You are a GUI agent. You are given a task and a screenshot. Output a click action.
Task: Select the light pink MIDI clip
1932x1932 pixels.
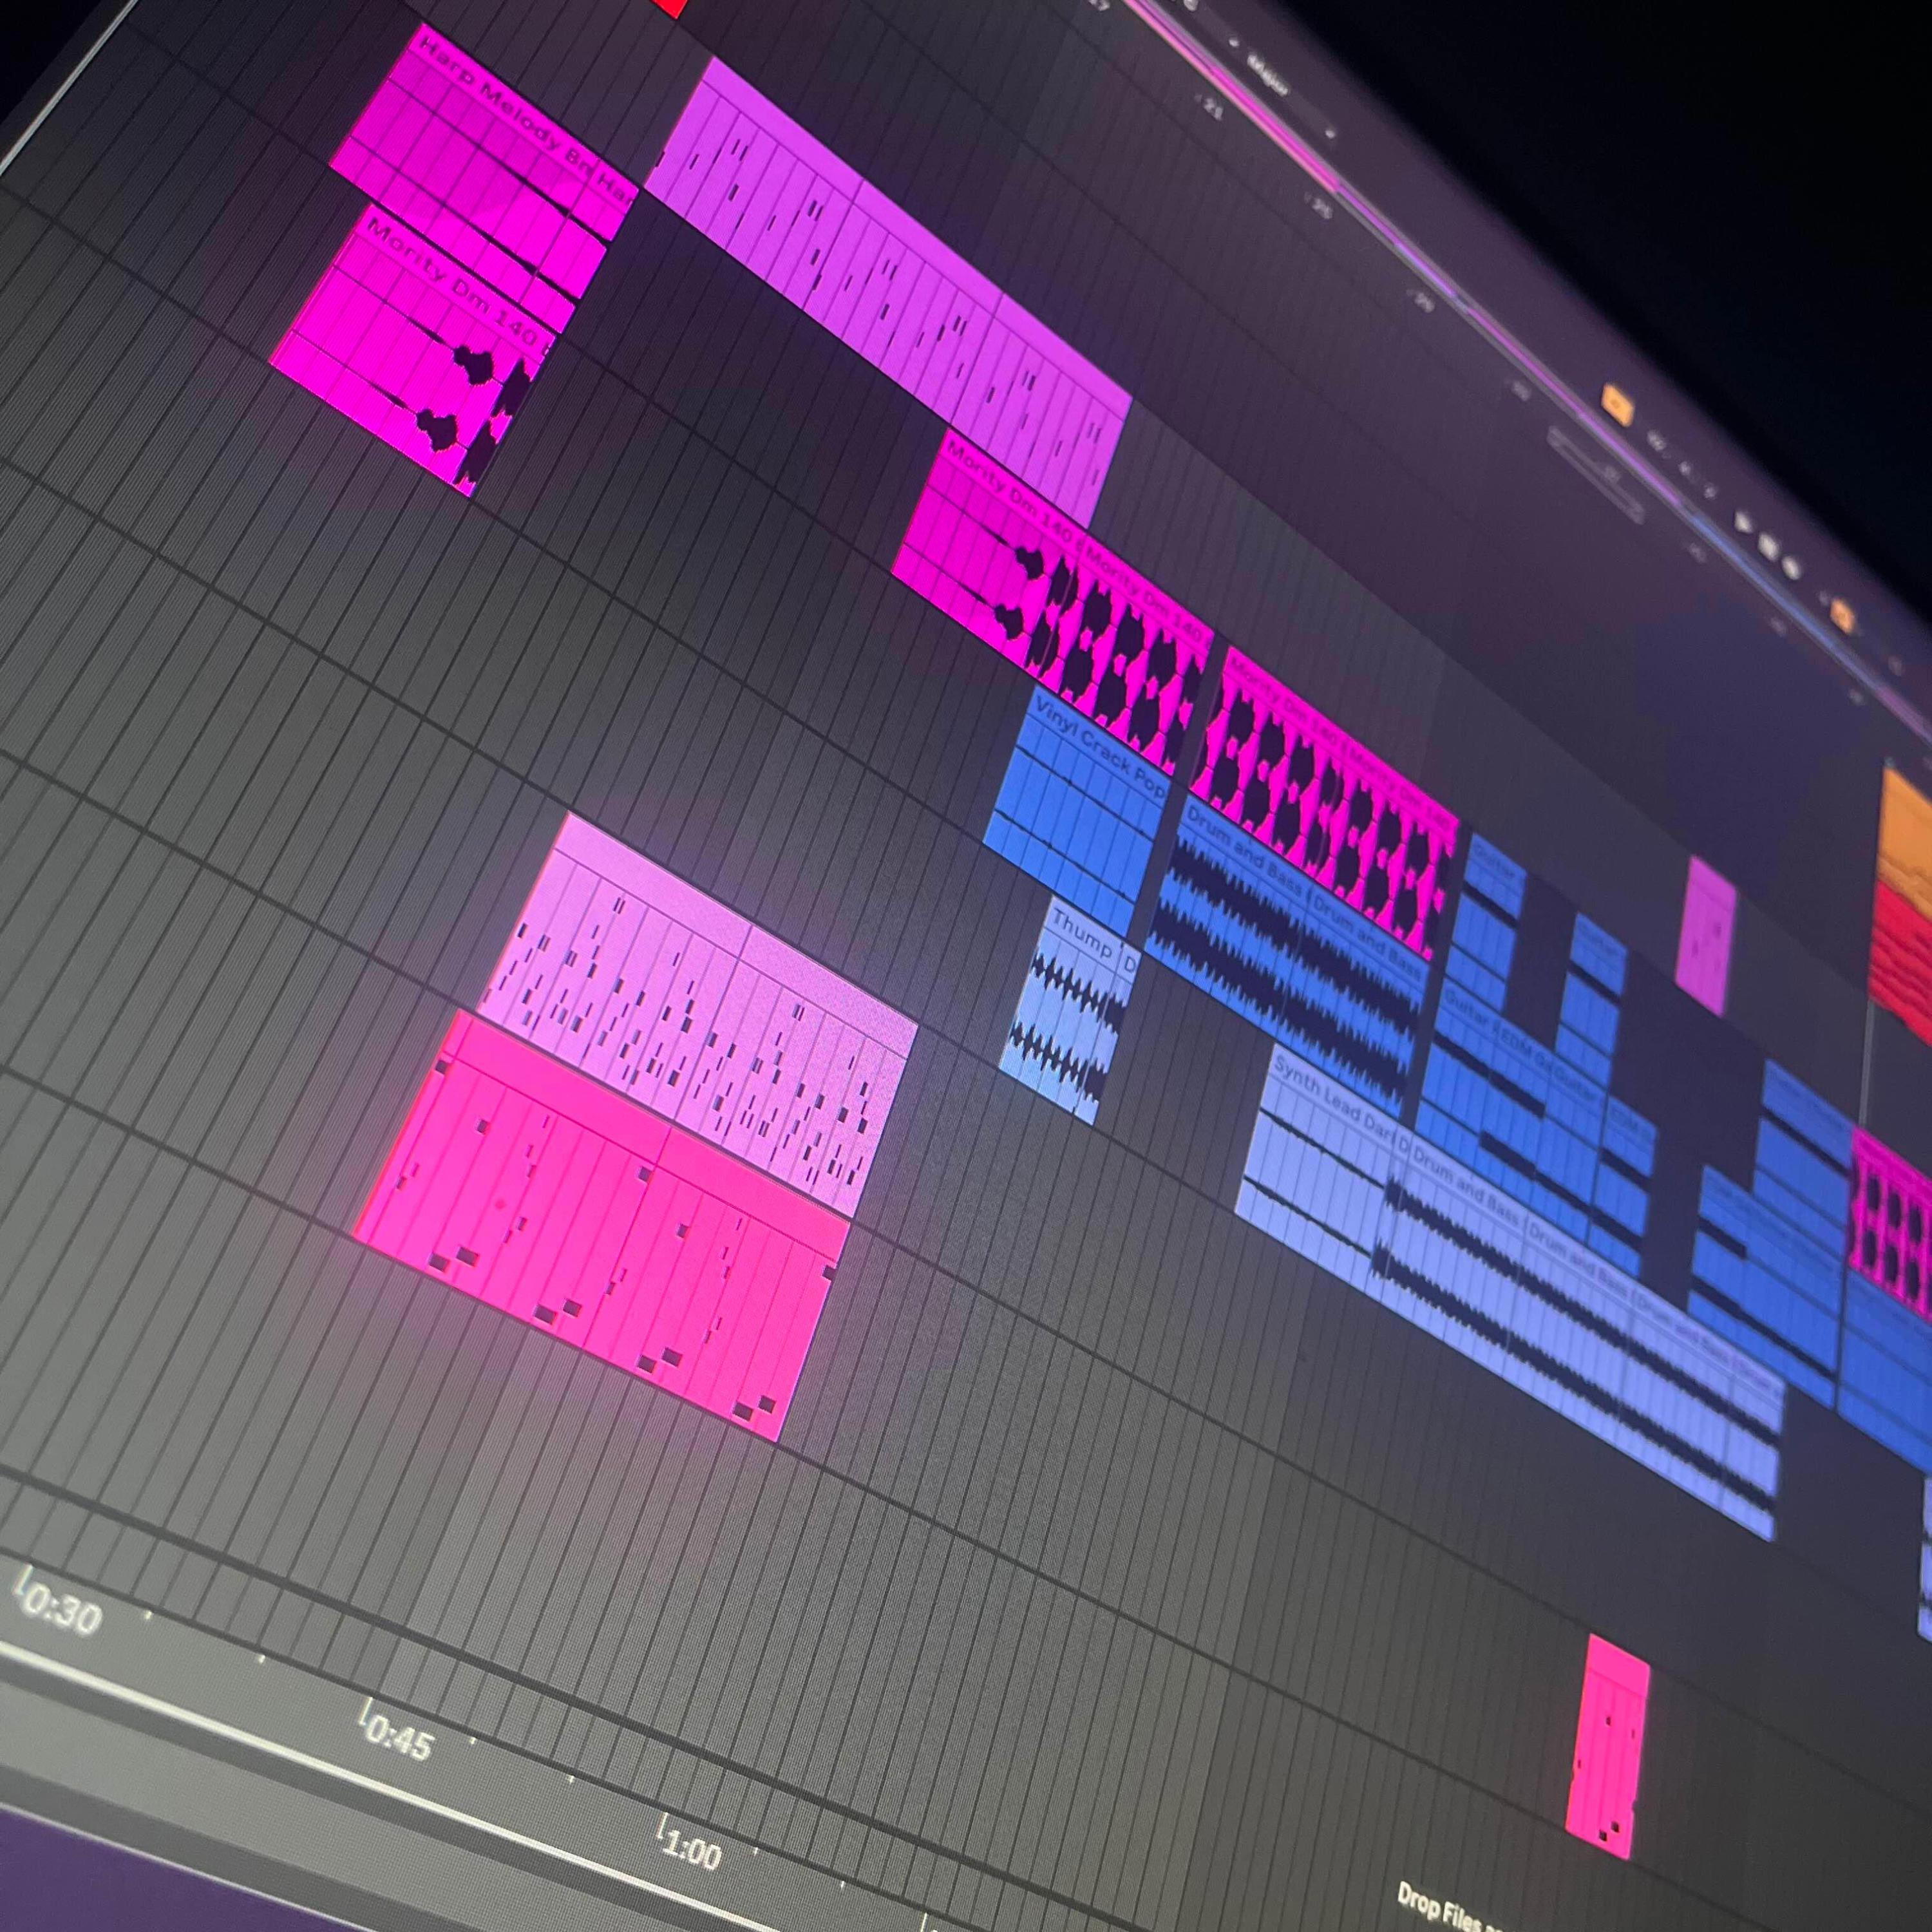click(700, 1015)
